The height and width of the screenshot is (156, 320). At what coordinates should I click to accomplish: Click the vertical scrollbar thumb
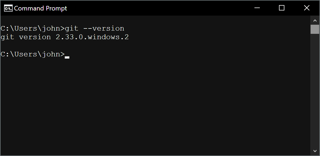(x=315, y=29)
